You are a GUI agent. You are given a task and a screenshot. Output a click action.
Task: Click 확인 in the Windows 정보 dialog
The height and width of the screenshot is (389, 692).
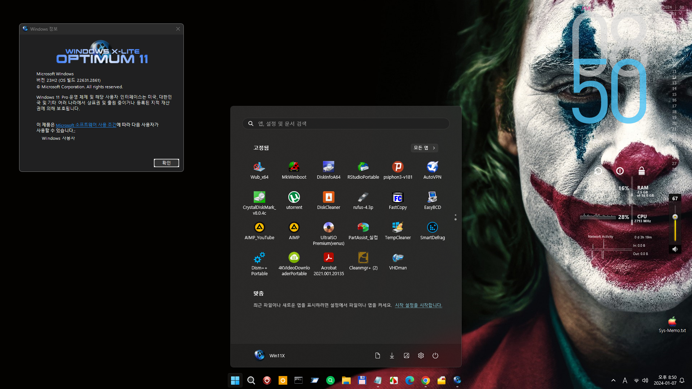pyautogui.click(x=167, y=163)
